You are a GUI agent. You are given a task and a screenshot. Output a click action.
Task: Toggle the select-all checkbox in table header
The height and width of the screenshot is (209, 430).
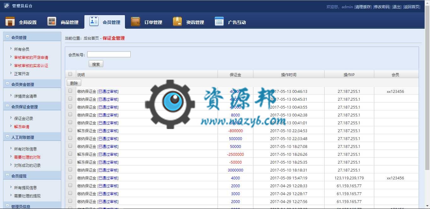[70, 74]
